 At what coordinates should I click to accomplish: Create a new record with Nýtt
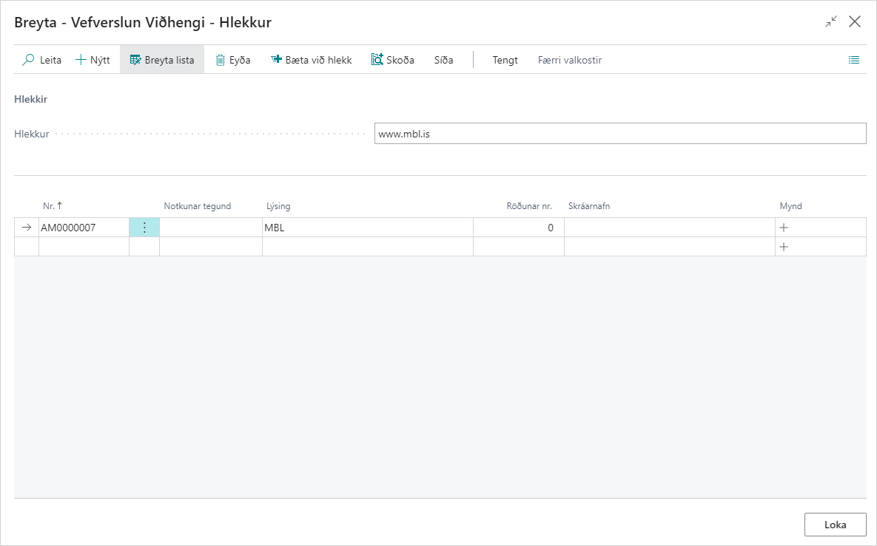point(93,60)
